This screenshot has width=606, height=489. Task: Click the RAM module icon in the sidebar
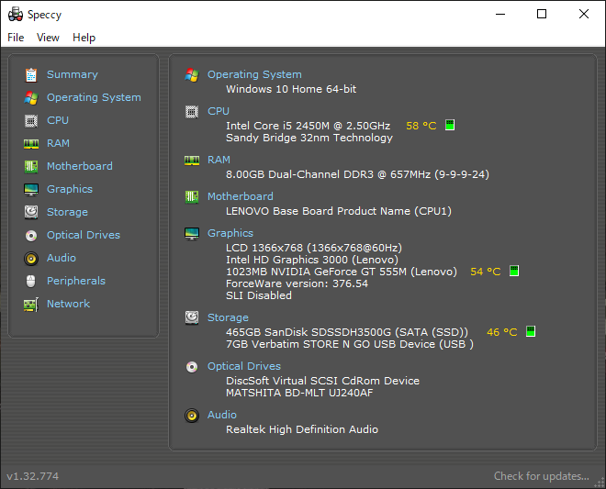(31, 143)
